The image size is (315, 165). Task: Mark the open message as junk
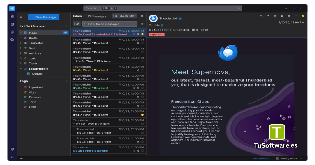282,16
